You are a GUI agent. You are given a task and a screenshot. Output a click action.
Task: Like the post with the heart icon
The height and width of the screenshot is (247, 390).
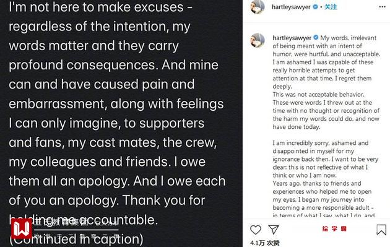point(256,230)
